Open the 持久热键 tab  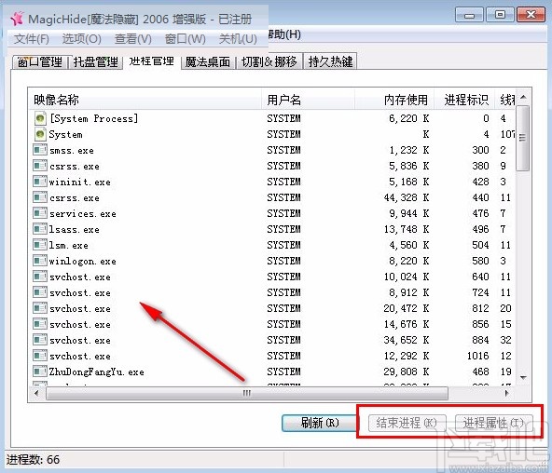(x=330, y=61)
